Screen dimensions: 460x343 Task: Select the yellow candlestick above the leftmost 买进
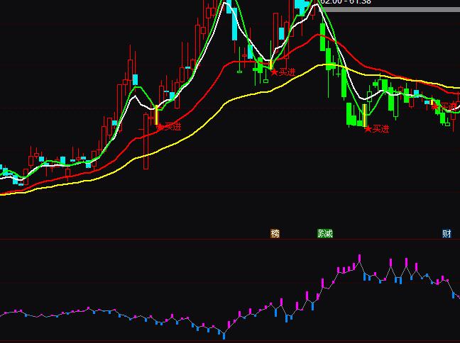(x=157, y=115)
